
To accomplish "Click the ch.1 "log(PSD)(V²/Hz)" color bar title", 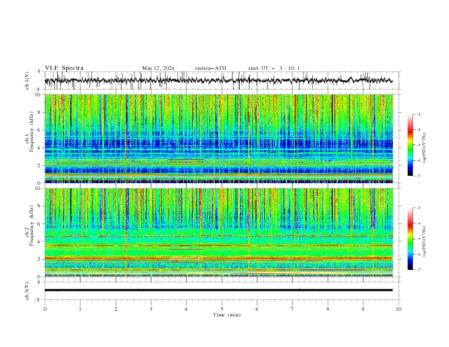I will [x=425, y=148].
